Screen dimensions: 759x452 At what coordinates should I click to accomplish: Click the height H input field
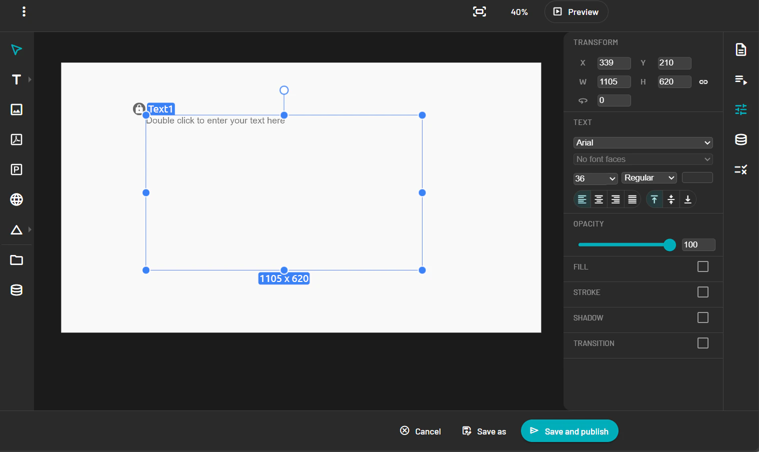point(674,82)
